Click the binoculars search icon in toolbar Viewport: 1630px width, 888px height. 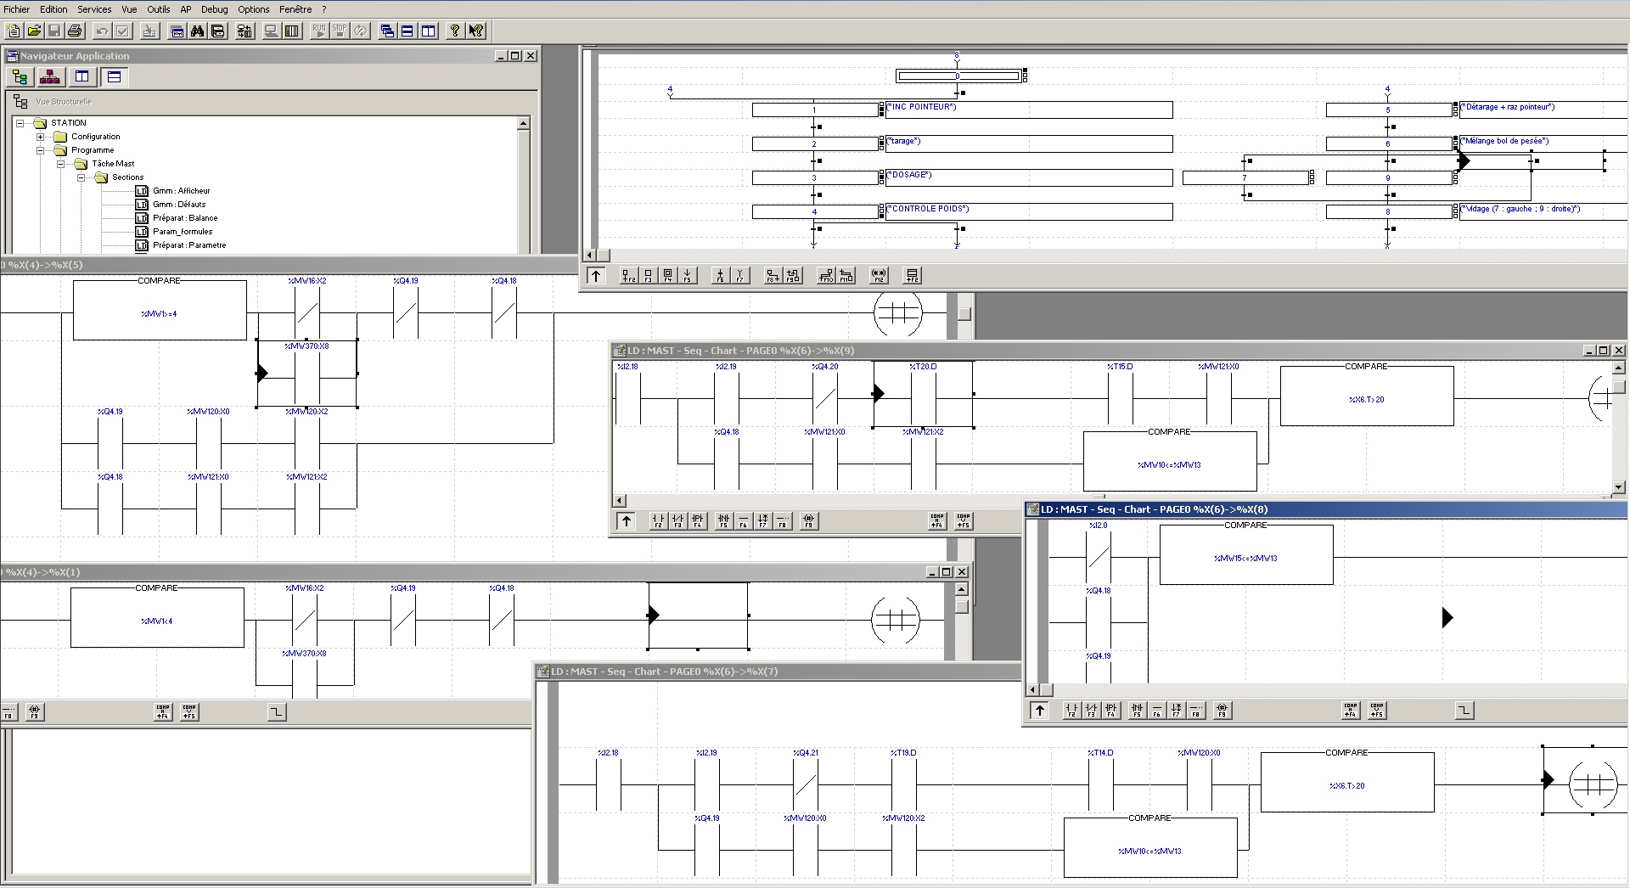197,31
